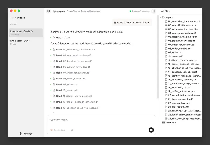The image size is (210, 145).
Task: Open the Claude Code model dropdown
Action: pos(59,130)
